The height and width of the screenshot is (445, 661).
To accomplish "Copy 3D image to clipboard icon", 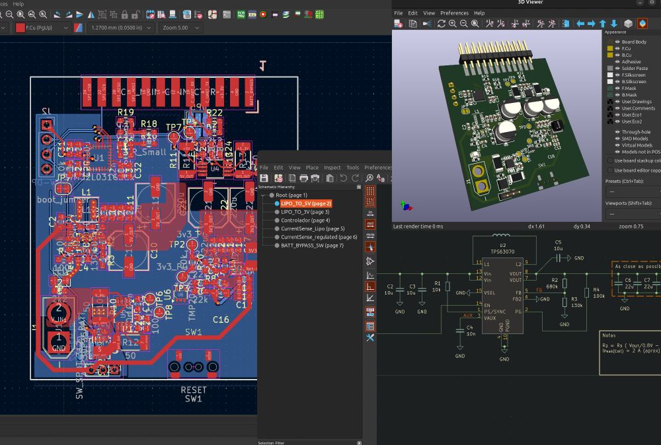I will pyautogui.click(x=413, y=24).
